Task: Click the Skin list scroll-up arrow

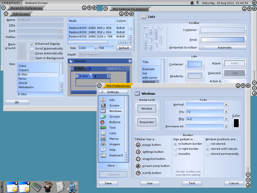Action: tap(61, 85)
